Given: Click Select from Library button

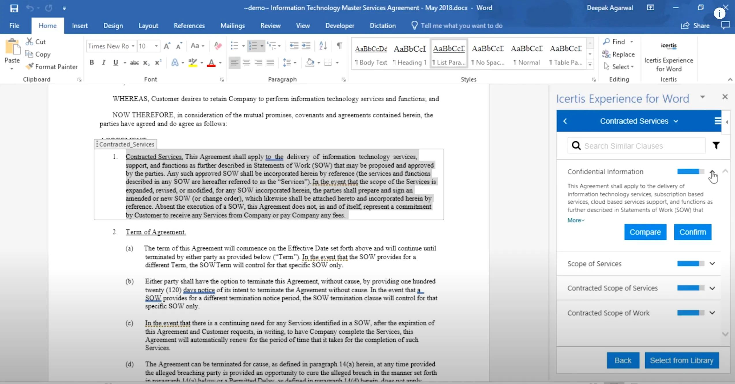Looking at the screenshot, I should (682, 360).
